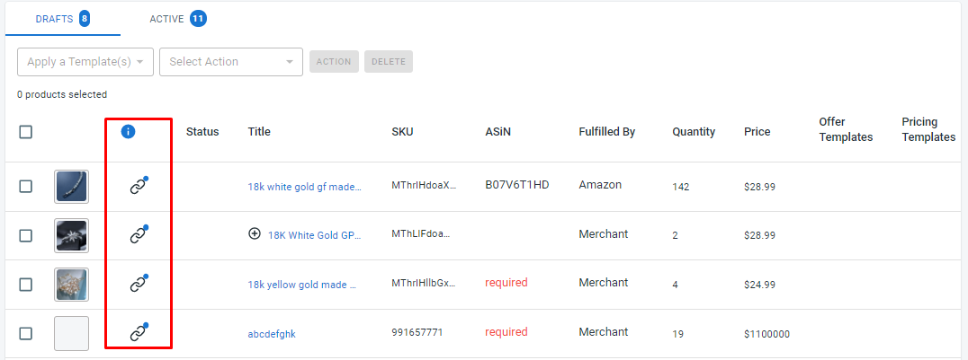Click the ACTION button
Image resolution: width=968 pixels, height=360 pixels.
click(x=334, y=62)
